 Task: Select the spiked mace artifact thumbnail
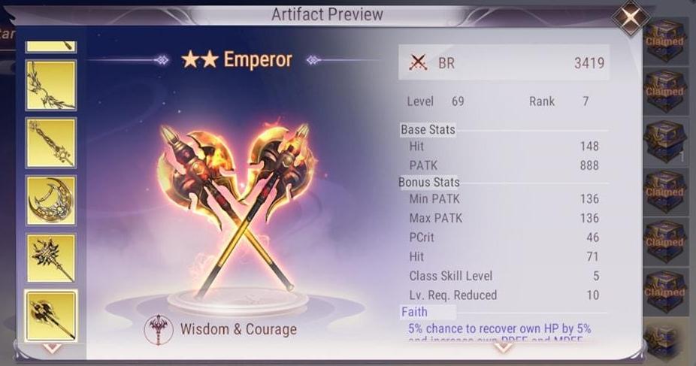click(x=51, y=259)
